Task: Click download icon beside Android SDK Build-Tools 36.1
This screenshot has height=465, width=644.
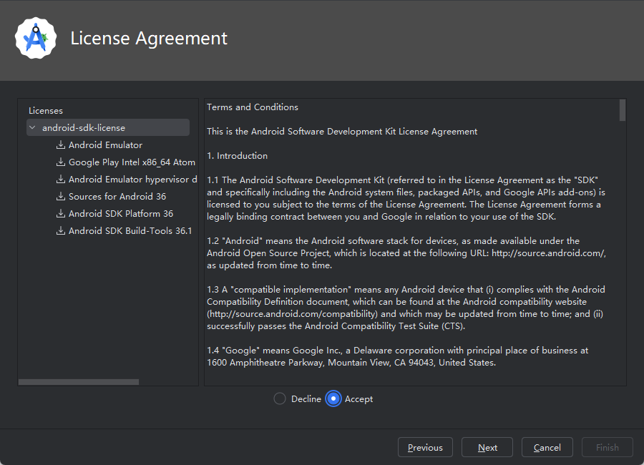Action: coord(61,231)
